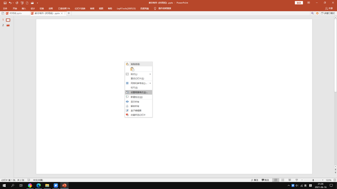Open the LvyhTools(200523) tab
Viewport: 337px width, 189px height.
(126, 8)
